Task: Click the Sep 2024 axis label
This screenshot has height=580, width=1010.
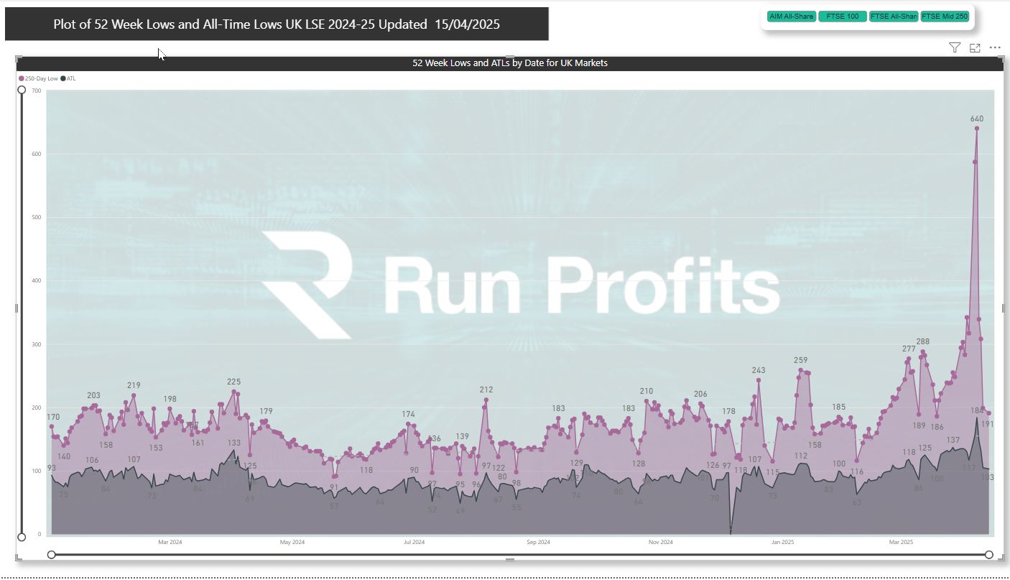Action: click(x=538, y=543)
